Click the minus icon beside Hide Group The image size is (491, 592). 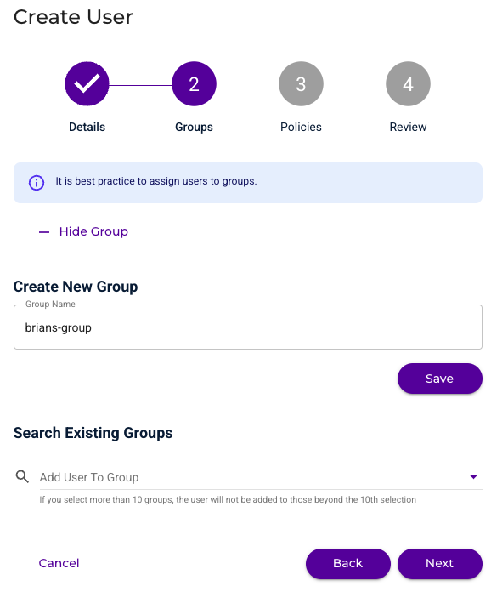click(44, 232)
